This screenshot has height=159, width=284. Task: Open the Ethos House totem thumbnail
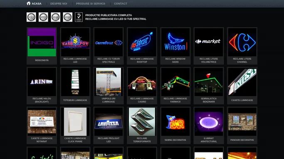click(75, 82)
